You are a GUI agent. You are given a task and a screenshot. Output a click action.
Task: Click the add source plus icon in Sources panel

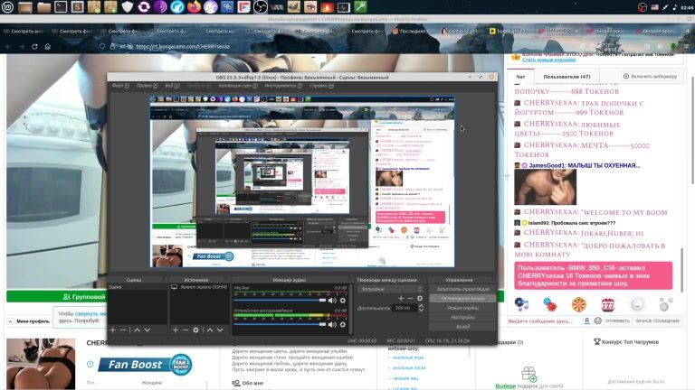pyautogui.click(x=175, y=330)
